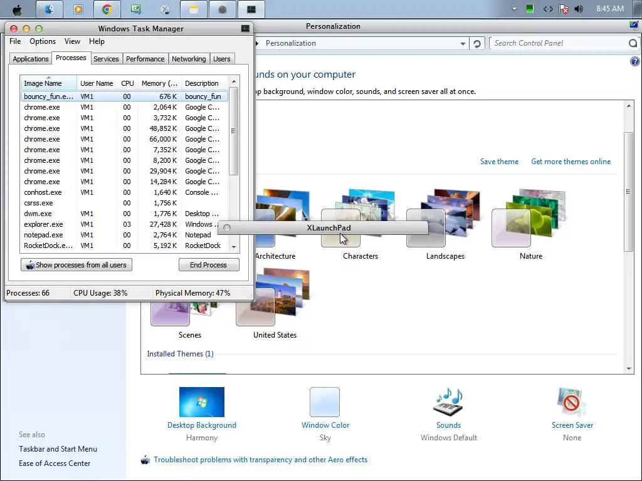The width and height of the screenshot is (642, 481).
Task: Launch the orange media player taskbar icon
Action: tap(78, 9)
